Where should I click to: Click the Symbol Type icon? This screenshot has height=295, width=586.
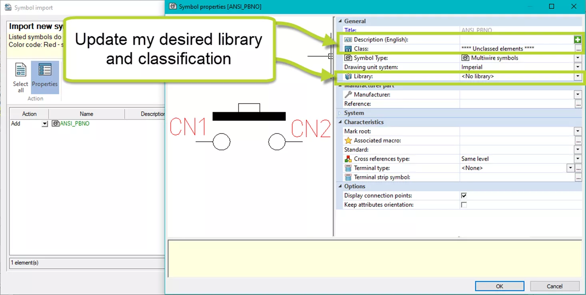[348, 58]
